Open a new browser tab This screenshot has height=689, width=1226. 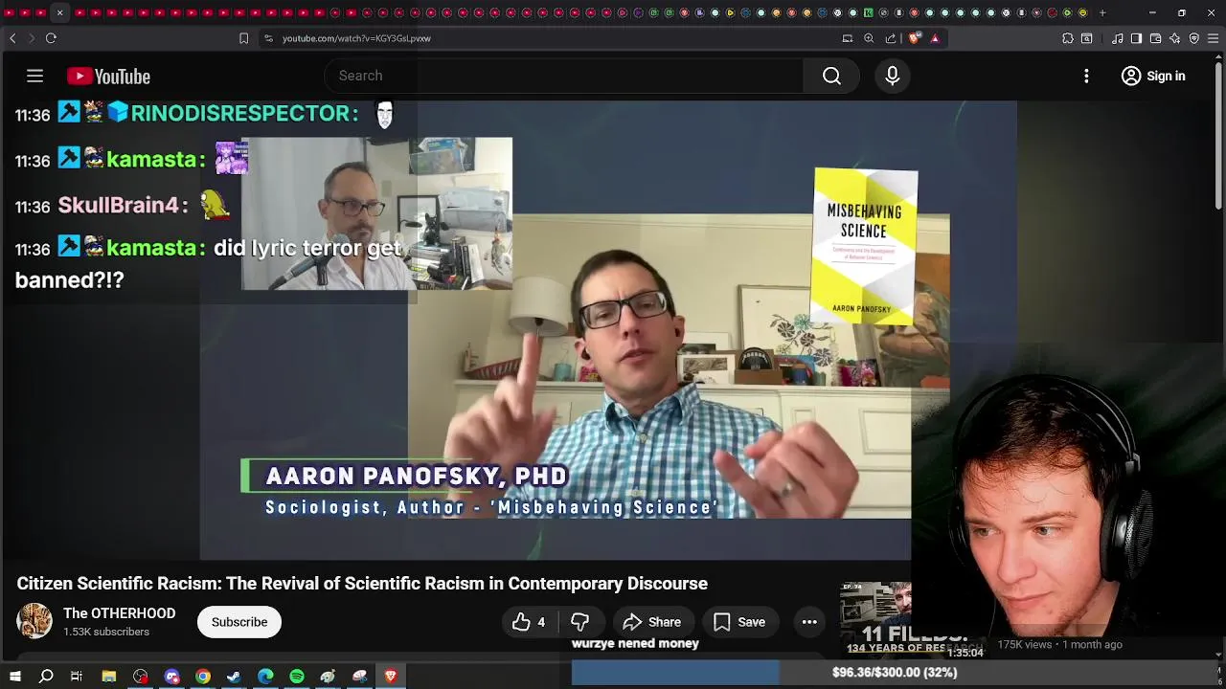point(1102,12)
